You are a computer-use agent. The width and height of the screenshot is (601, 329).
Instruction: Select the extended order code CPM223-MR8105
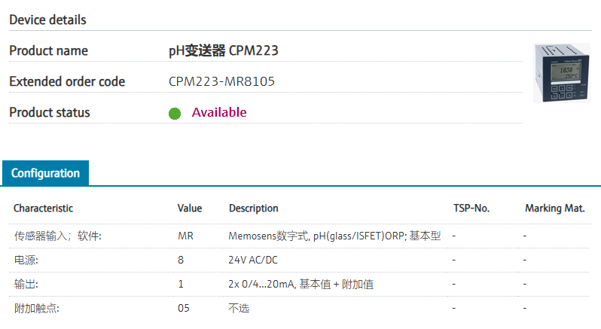221,81
